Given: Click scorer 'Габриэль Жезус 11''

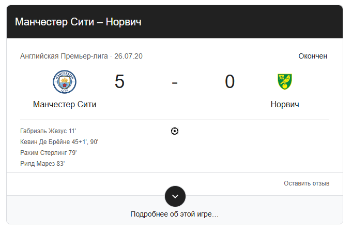Looking at the screenshot, I should [x=48, y=131].
